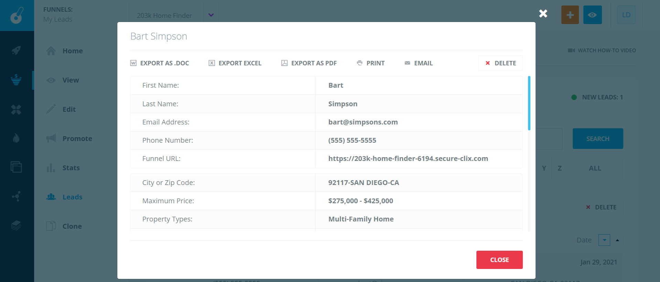Click the flame sidebar icon
Viewport: 660px width, 282px height.
point(16,138)
